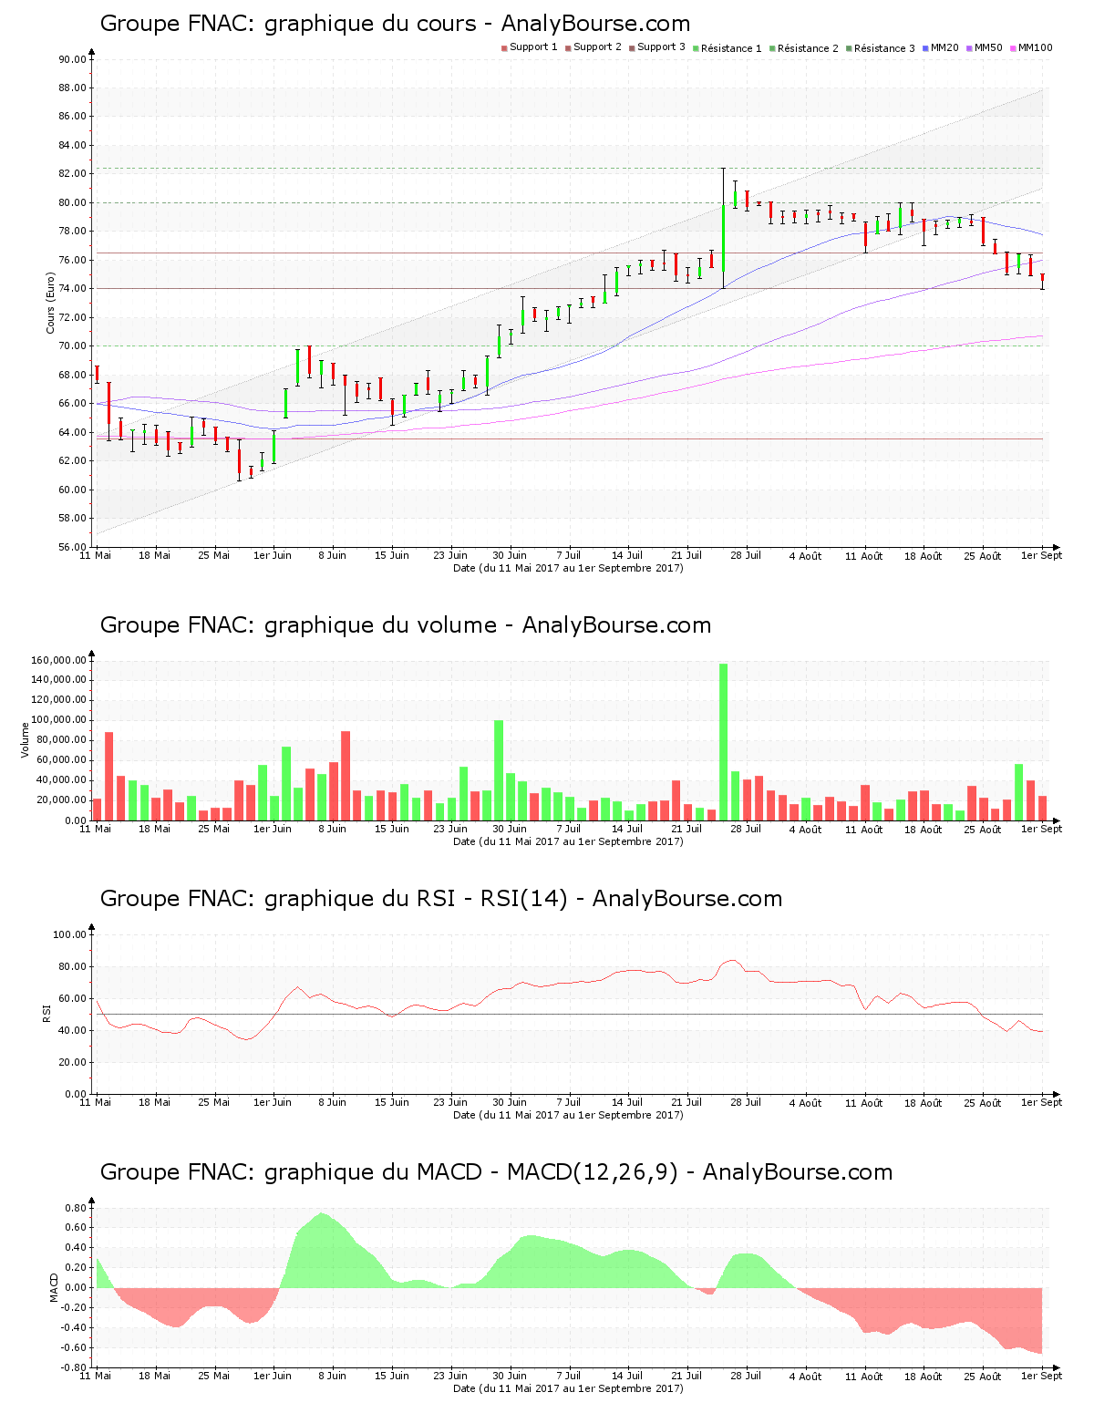Click the Résistance 2 legend label

tap(808, 48)
